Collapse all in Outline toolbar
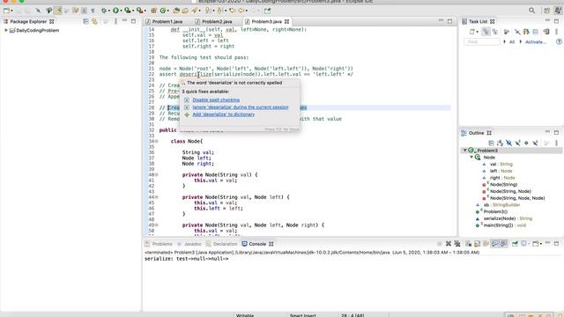This screenshot has width=564, height=317. [491, 143]
